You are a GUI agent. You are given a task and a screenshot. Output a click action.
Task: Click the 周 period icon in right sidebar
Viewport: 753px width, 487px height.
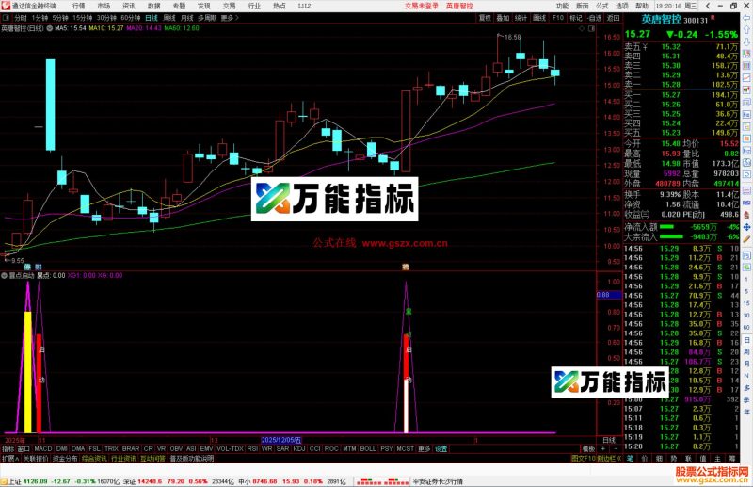pyautogui.click(x=746, y=352)
